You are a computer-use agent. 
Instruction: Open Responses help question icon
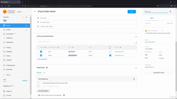pyautogui.click(x=47, y=68)
